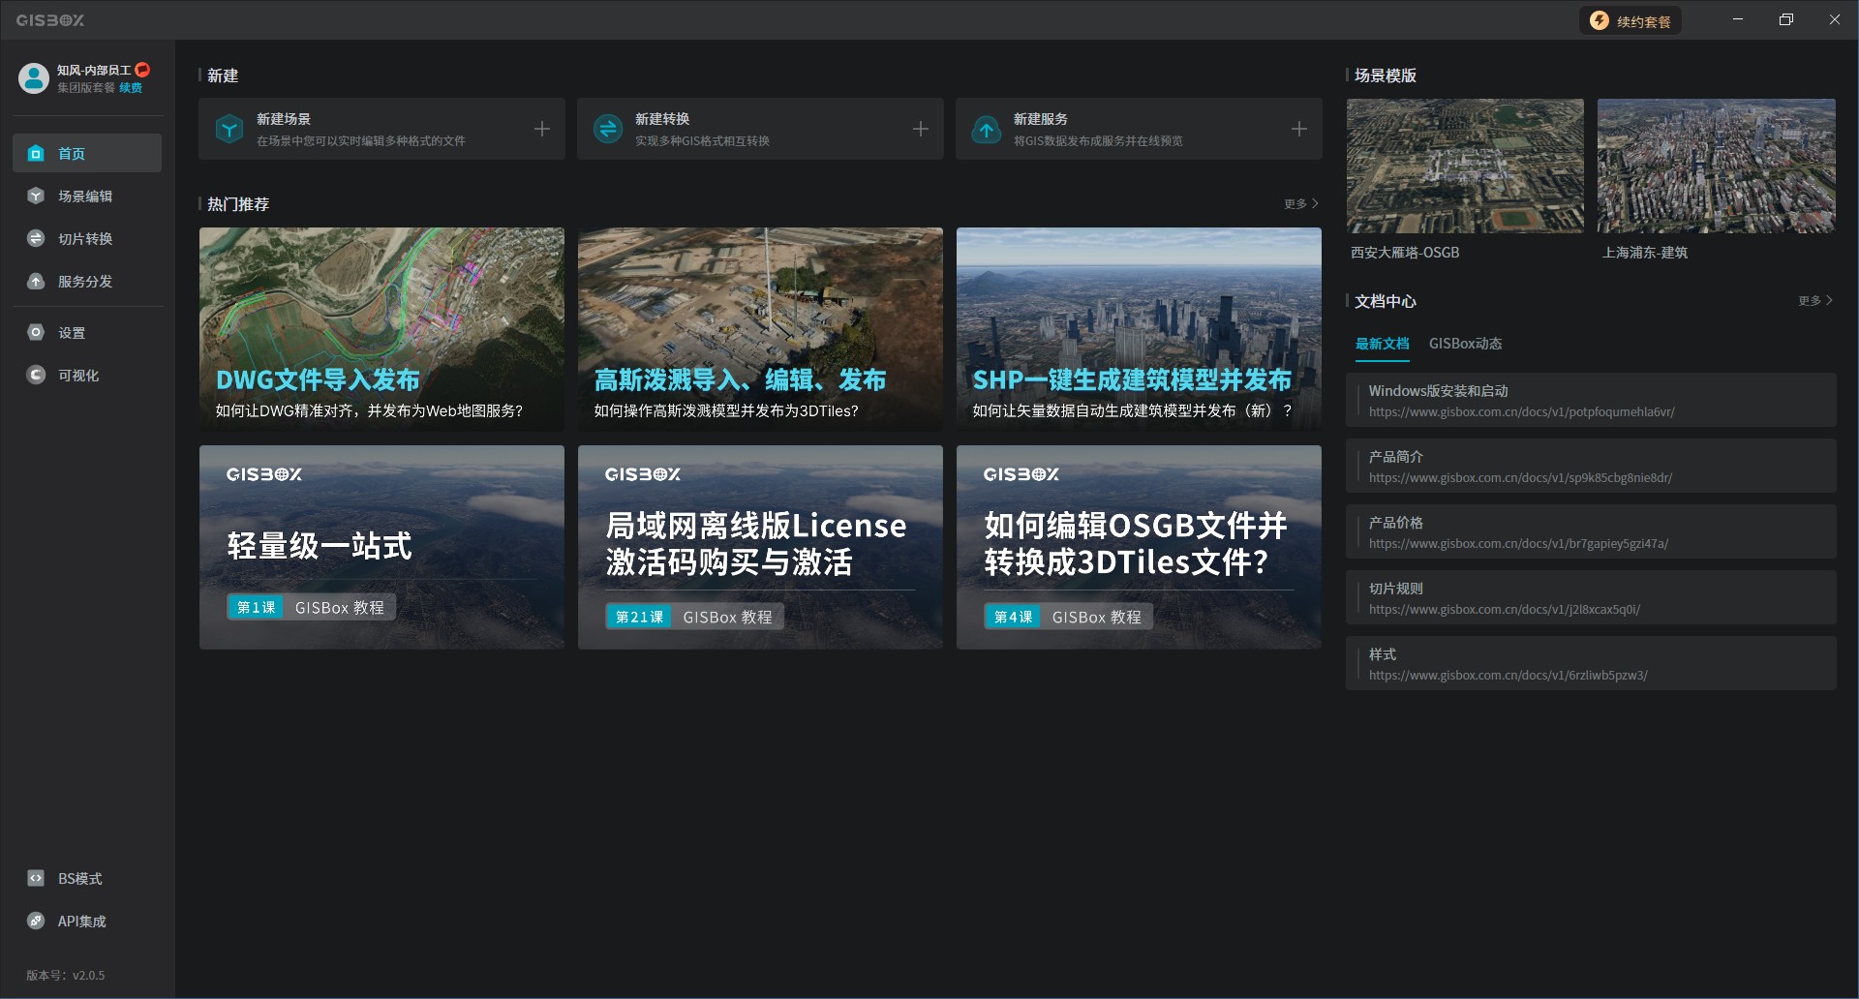Viewport: 1859px width, 999px height.
Task: Open the DWG文件导入发布 tutorial card
Action: pyautogui.click(x=381, y=329)
